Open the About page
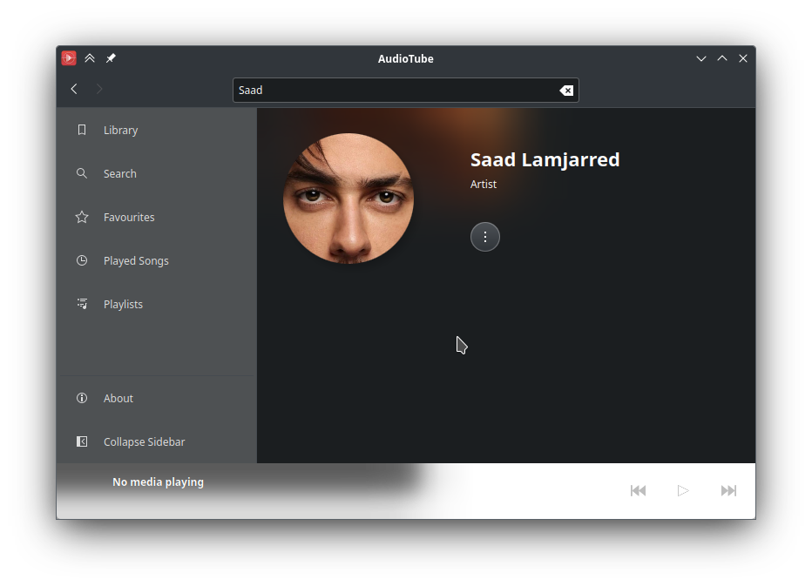Image resolution: width=812 pixels, height=586 pixels. [157, 398]
